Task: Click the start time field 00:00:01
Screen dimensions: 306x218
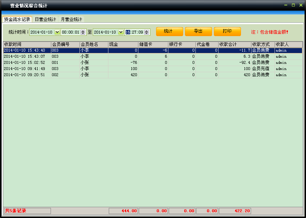Action: (x=70, y=32)
